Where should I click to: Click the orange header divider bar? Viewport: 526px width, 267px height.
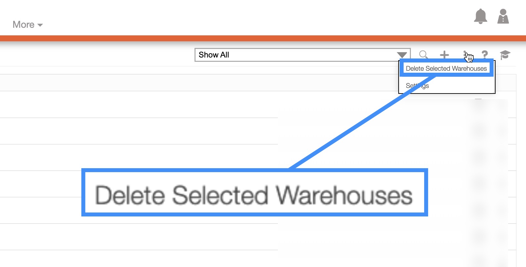[x=263, y=38]
